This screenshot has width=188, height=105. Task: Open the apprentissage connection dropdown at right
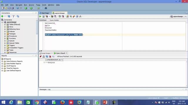[186, 16]
